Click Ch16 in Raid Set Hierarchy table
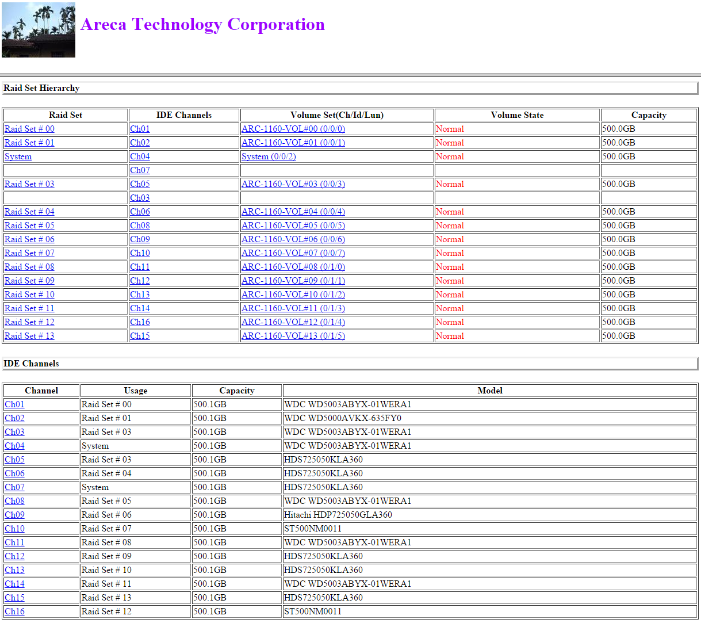The width and height of the screenshot is (701, 627). coord(140,322)
